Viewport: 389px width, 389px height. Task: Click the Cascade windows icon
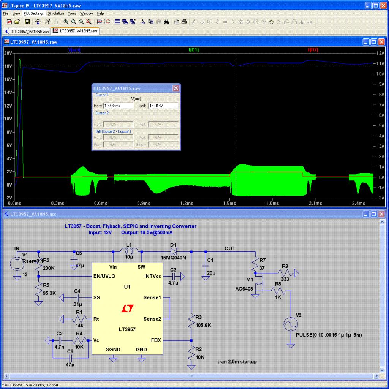point(125,22)
